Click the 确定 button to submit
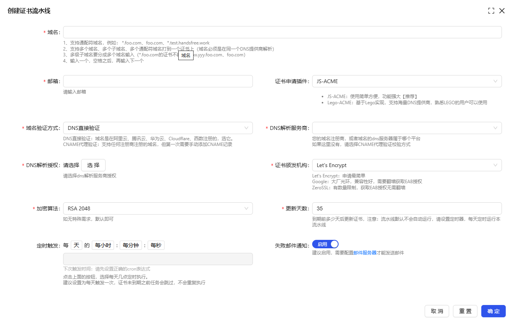This screenshot has width=513, height=323. pos(493,311)
